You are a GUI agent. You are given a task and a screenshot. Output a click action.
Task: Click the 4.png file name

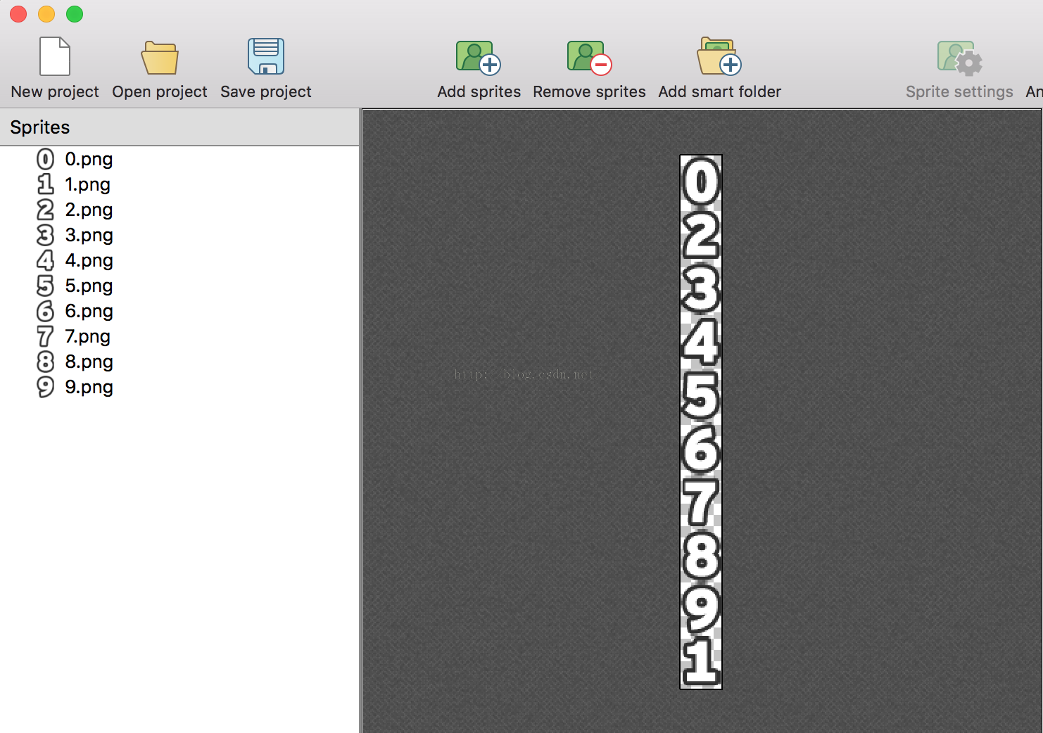click(89, 261)
